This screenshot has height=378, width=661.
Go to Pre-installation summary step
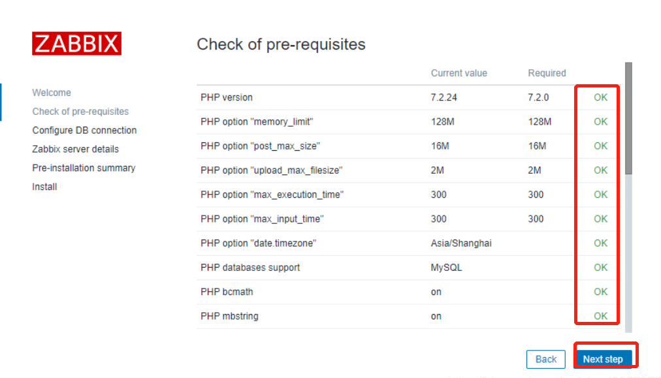[84, 168]
